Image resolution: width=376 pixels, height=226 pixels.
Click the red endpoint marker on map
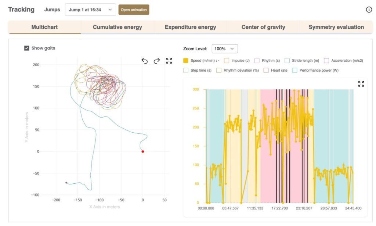[143, 151]
